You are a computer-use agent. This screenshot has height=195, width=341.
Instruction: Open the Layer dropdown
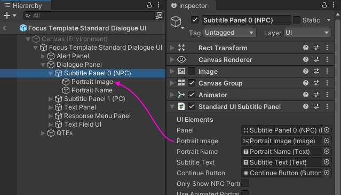pos(307,33)
